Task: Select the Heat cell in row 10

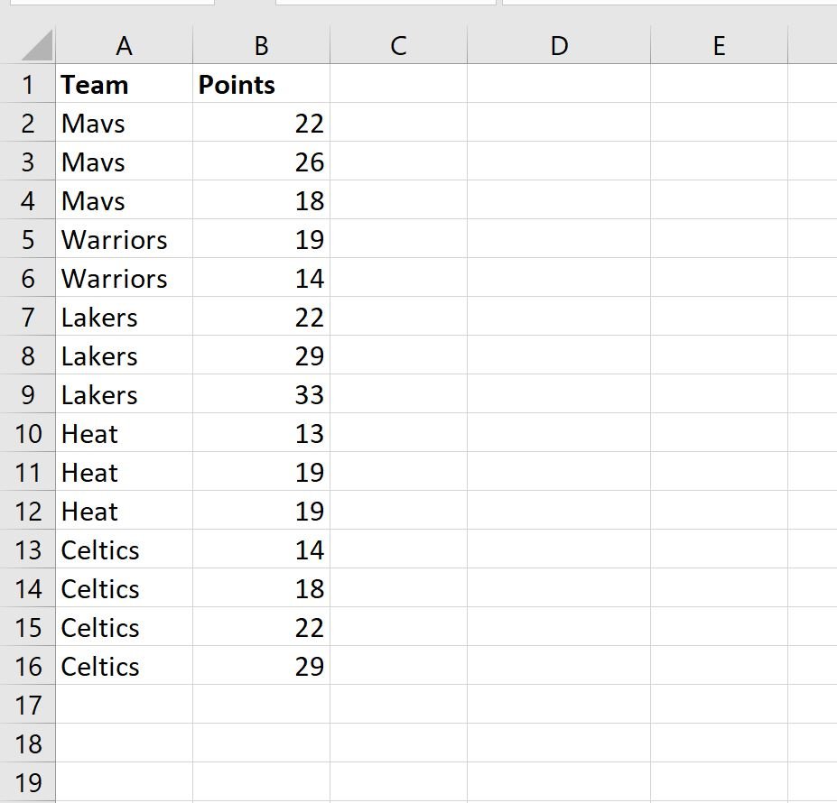Action: (124, 433)
